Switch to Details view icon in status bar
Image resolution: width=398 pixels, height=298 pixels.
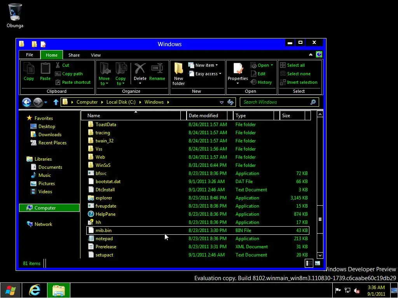coord(309,263)
